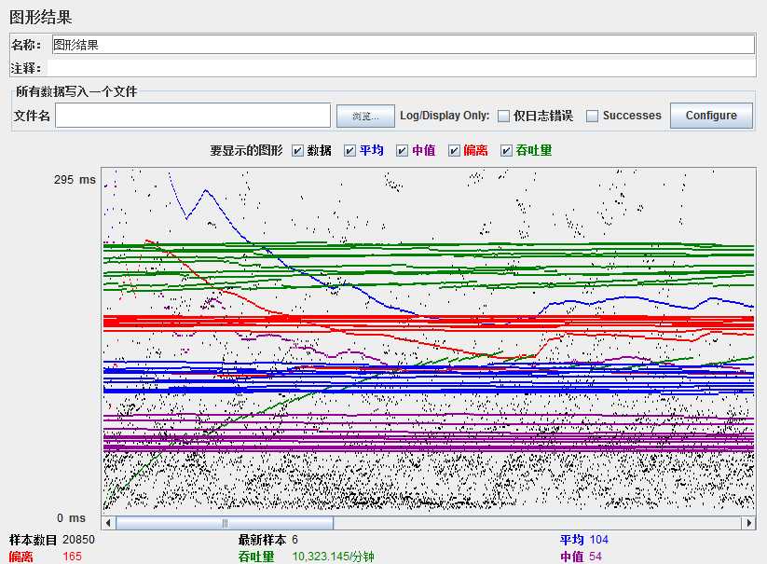Toggle the 中值 median checkbox

(x=402, y=151)
